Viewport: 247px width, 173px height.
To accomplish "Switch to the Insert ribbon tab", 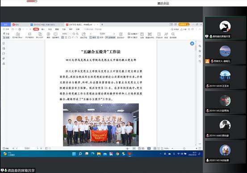I will point(43,29).
